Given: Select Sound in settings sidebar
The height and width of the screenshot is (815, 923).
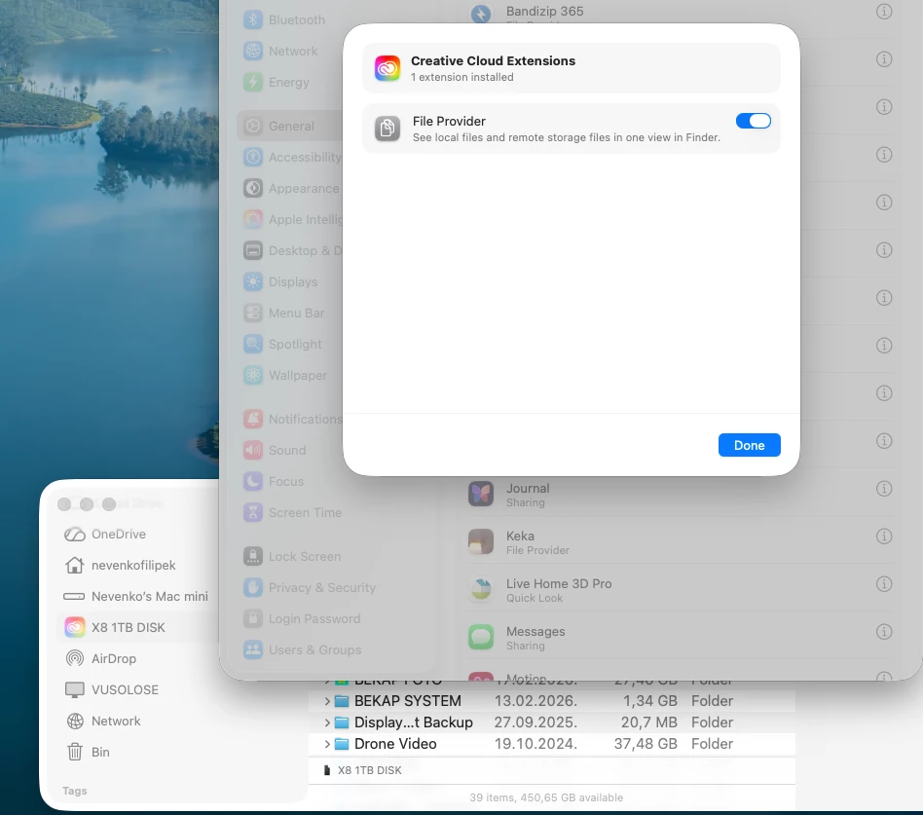Looking at the screenshot, I should click(276, 451).
